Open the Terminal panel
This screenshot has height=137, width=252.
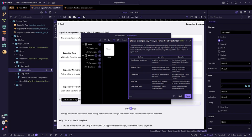point(220,135)
